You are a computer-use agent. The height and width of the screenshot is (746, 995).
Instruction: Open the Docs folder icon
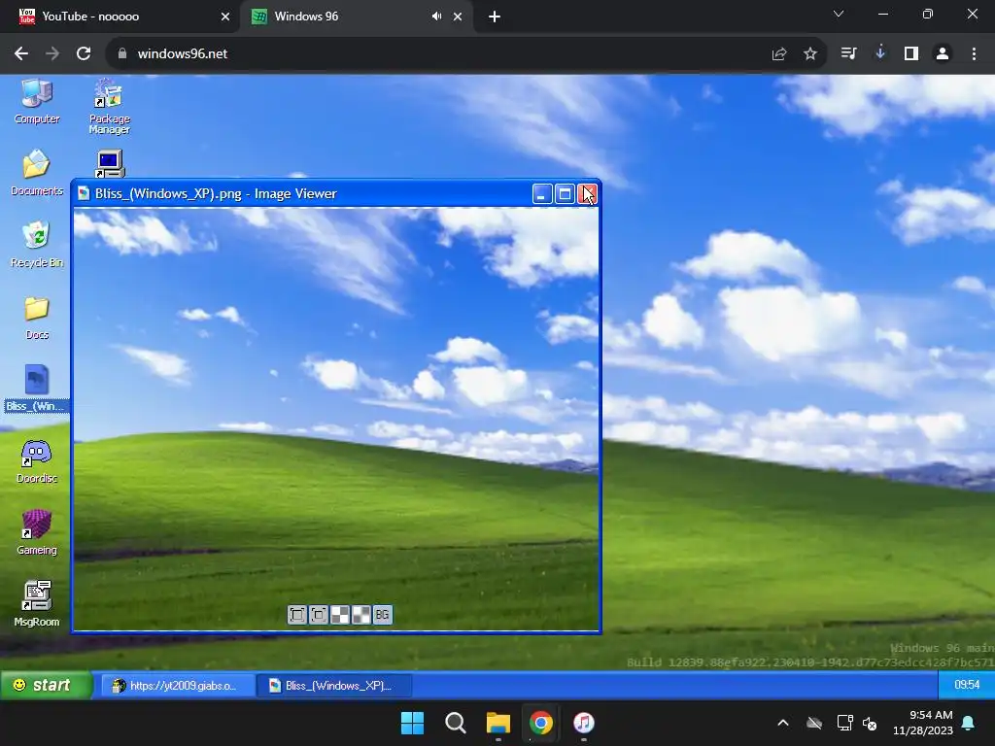pyautogui.click(x=37, y=318)
